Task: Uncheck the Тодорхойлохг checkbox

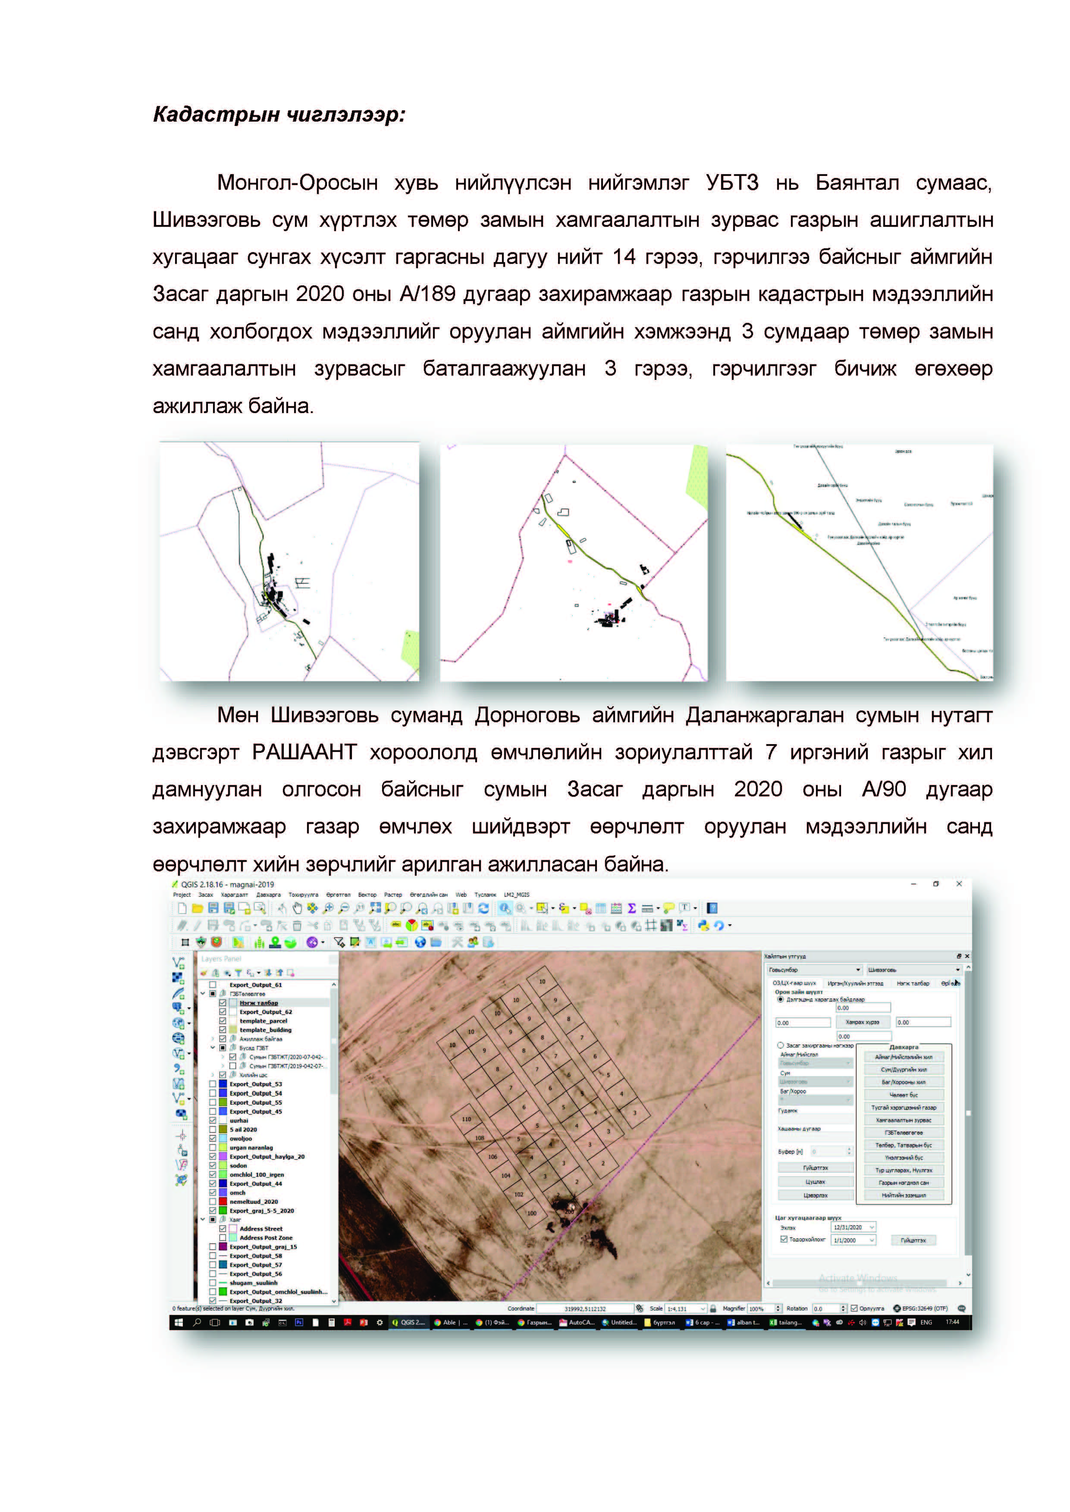Action: pyautogui.click(x=784, y=1239)
